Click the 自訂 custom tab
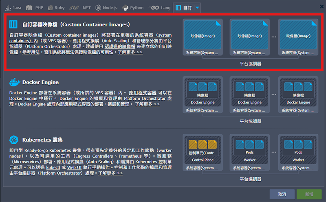 pos(184,8)
